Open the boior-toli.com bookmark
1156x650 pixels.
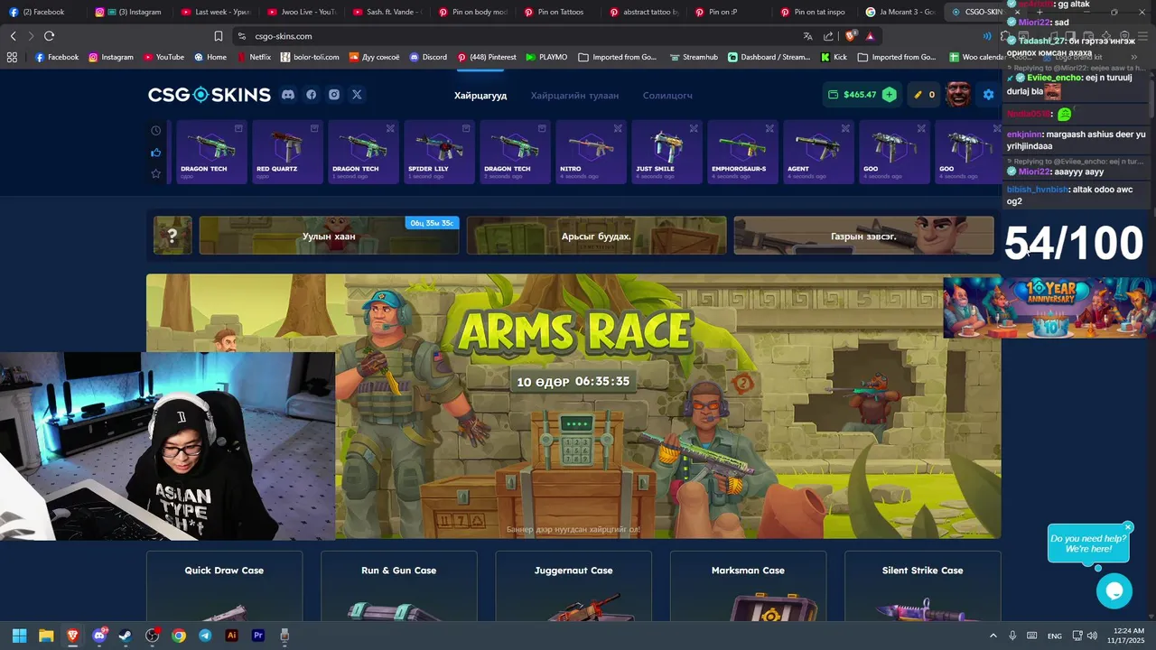310,57
